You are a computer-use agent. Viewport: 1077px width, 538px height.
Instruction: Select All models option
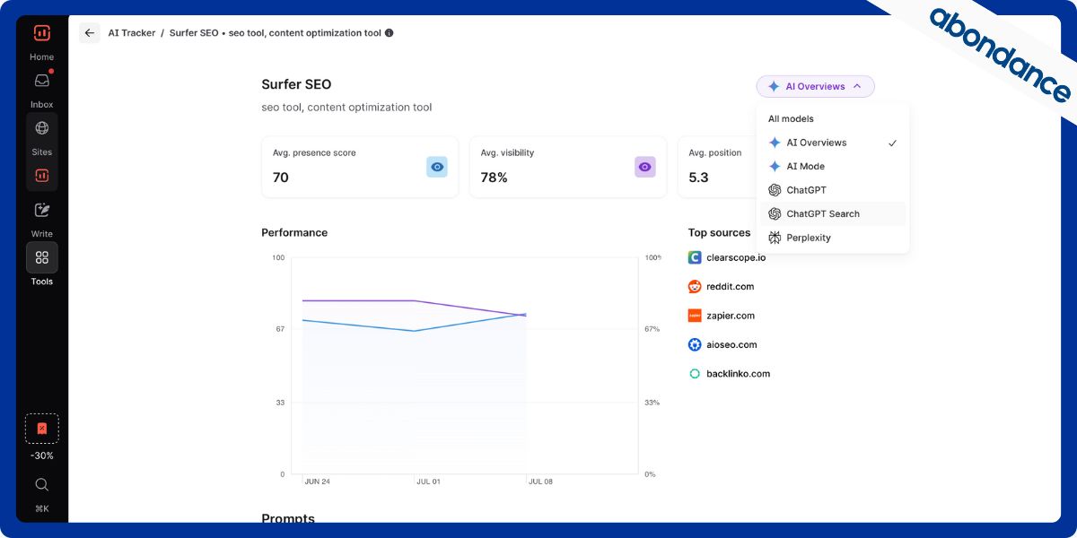791,118
